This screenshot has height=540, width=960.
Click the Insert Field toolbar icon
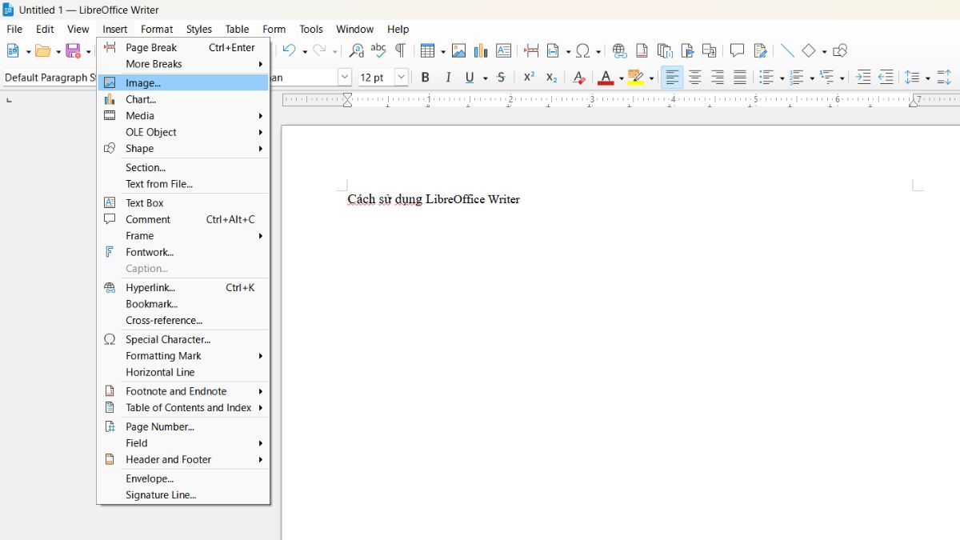[554, 50]
